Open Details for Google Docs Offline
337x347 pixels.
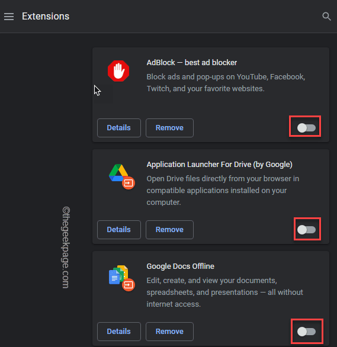(x=119, y=332)
